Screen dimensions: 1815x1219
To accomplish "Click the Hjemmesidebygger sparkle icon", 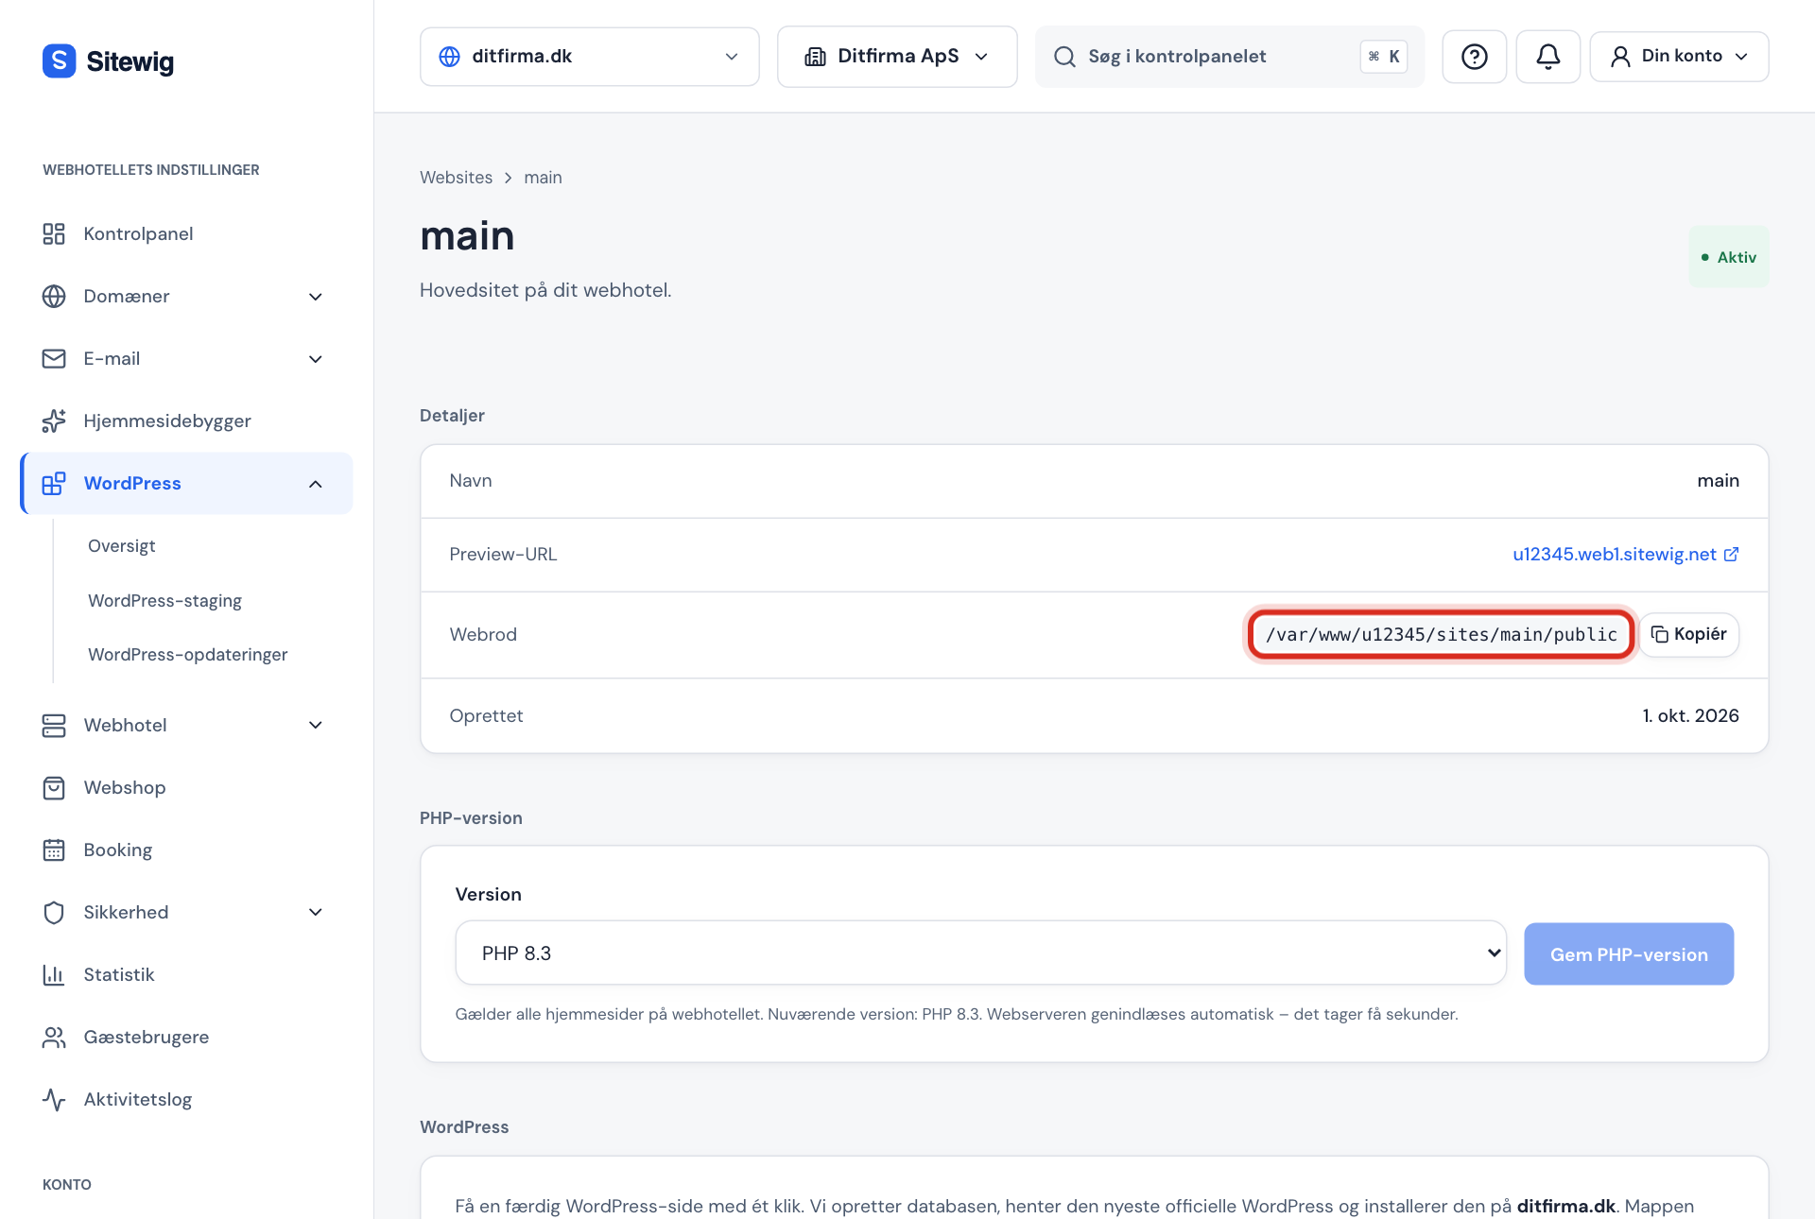I will tap(54, 421).
